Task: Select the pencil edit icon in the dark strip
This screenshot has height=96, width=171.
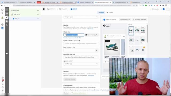Action: coord(7,17)
